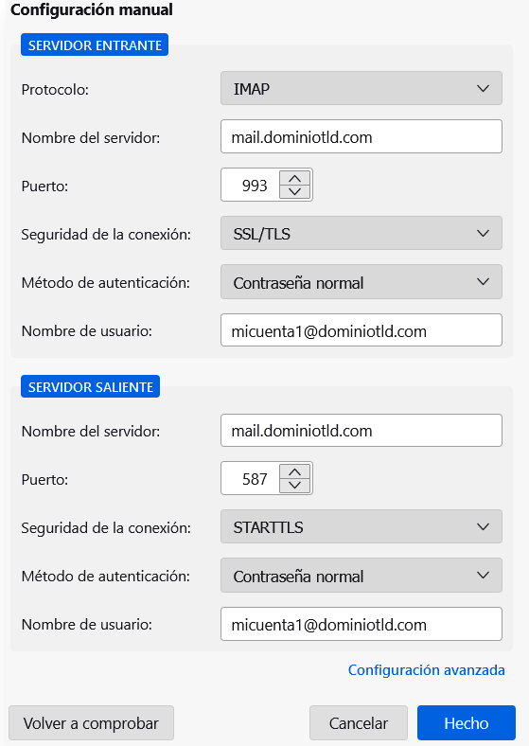Image resolution: width=529 pixels, height=746 pixels.
Task: Click the incoming username field
Action: pos(361,330)
